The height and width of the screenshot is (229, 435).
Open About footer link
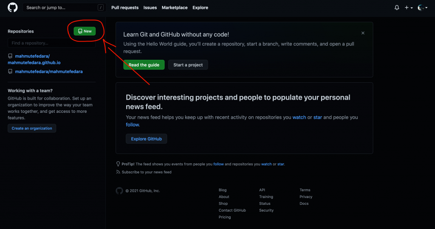point(224,197)
